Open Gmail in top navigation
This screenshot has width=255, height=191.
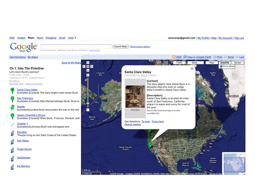[x=62, y=38]
